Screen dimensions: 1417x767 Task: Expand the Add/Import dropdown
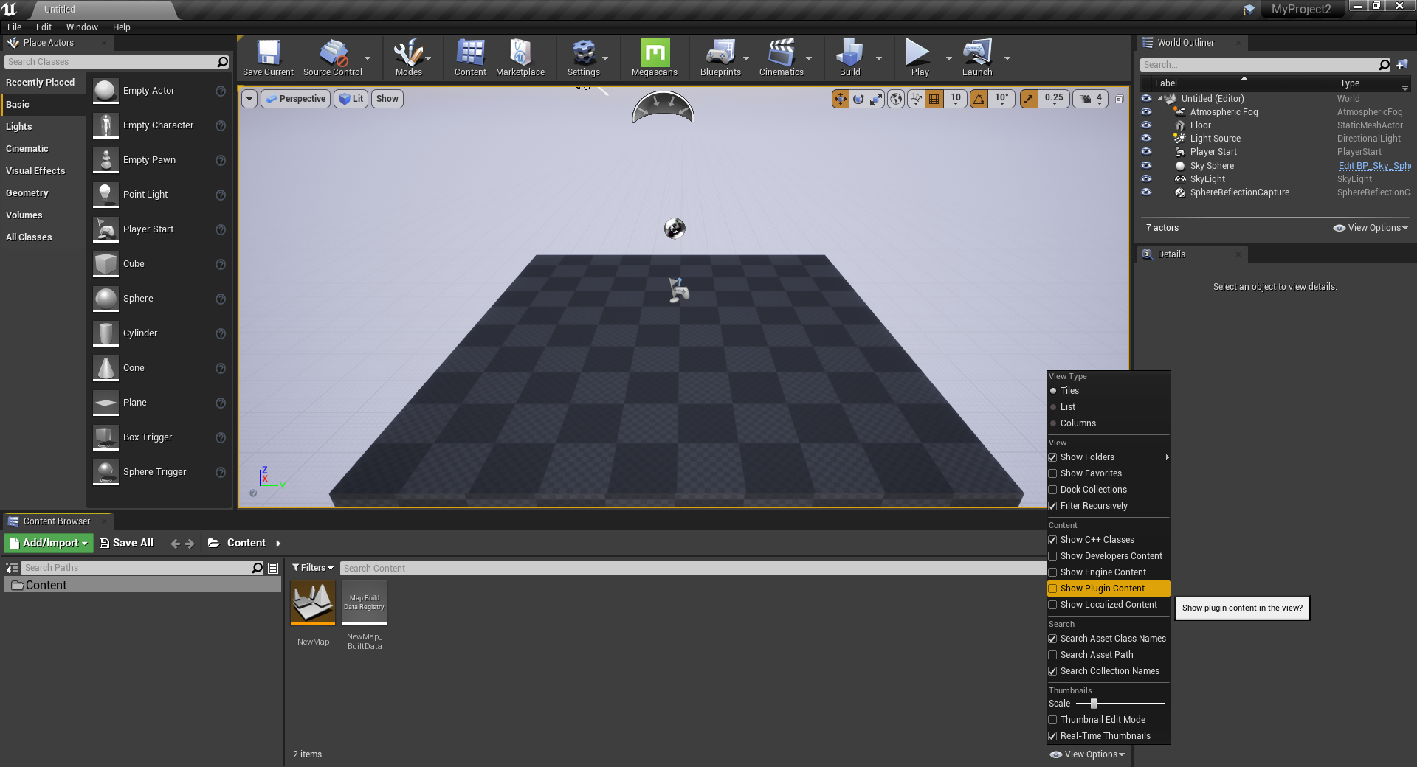pyautogui.click(x=48, y=543)
